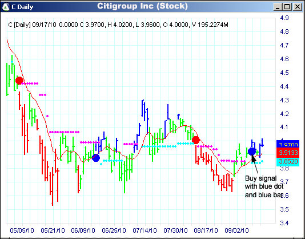Click the C [Daily] 09/17/10 data line
The image size is (305, 239).
click(x=118, y=25)
